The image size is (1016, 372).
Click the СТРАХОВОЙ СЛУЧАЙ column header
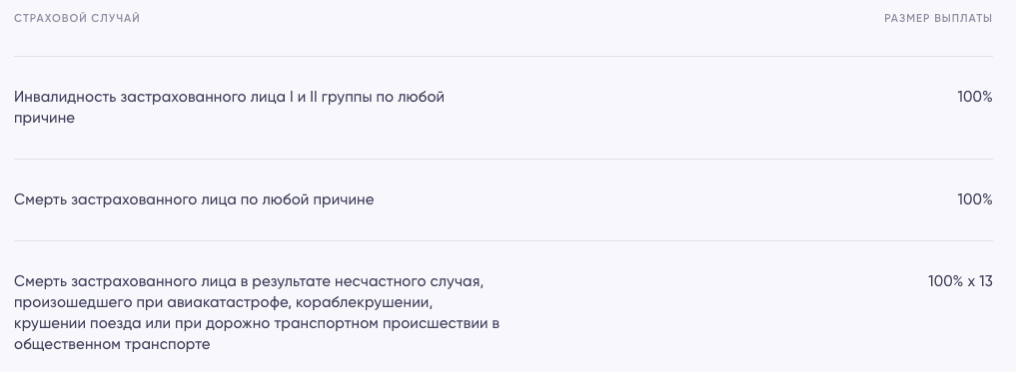(77, 18)
